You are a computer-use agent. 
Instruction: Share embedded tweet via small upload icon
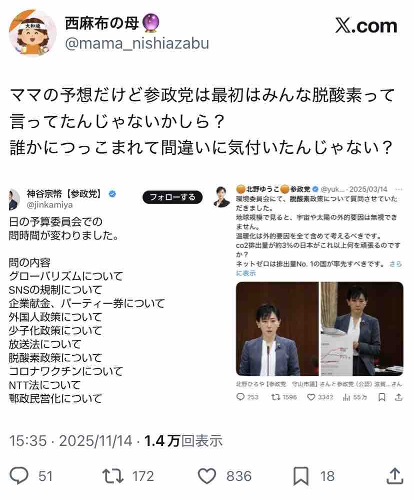[398, 397]
